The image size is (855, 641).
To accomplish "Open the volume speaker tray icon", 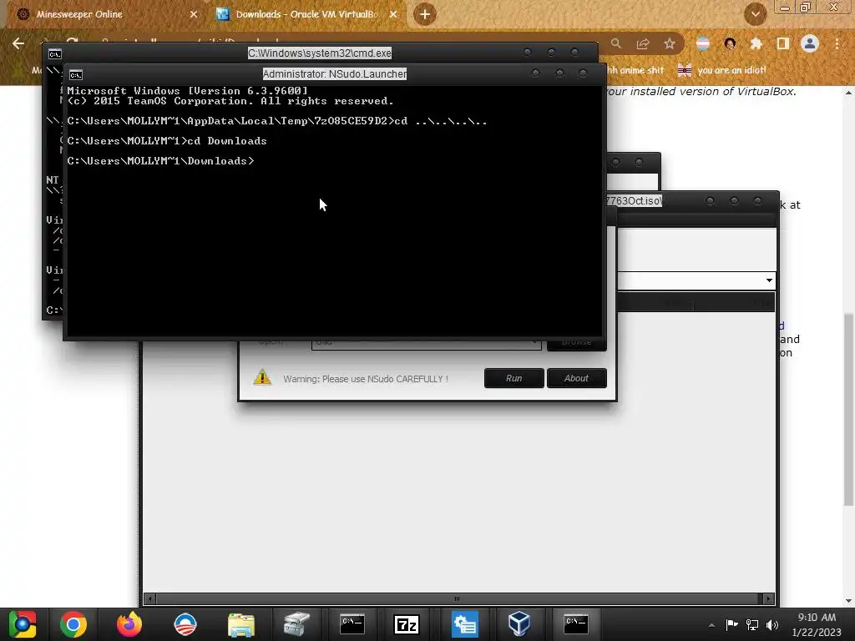I will 772,624.
